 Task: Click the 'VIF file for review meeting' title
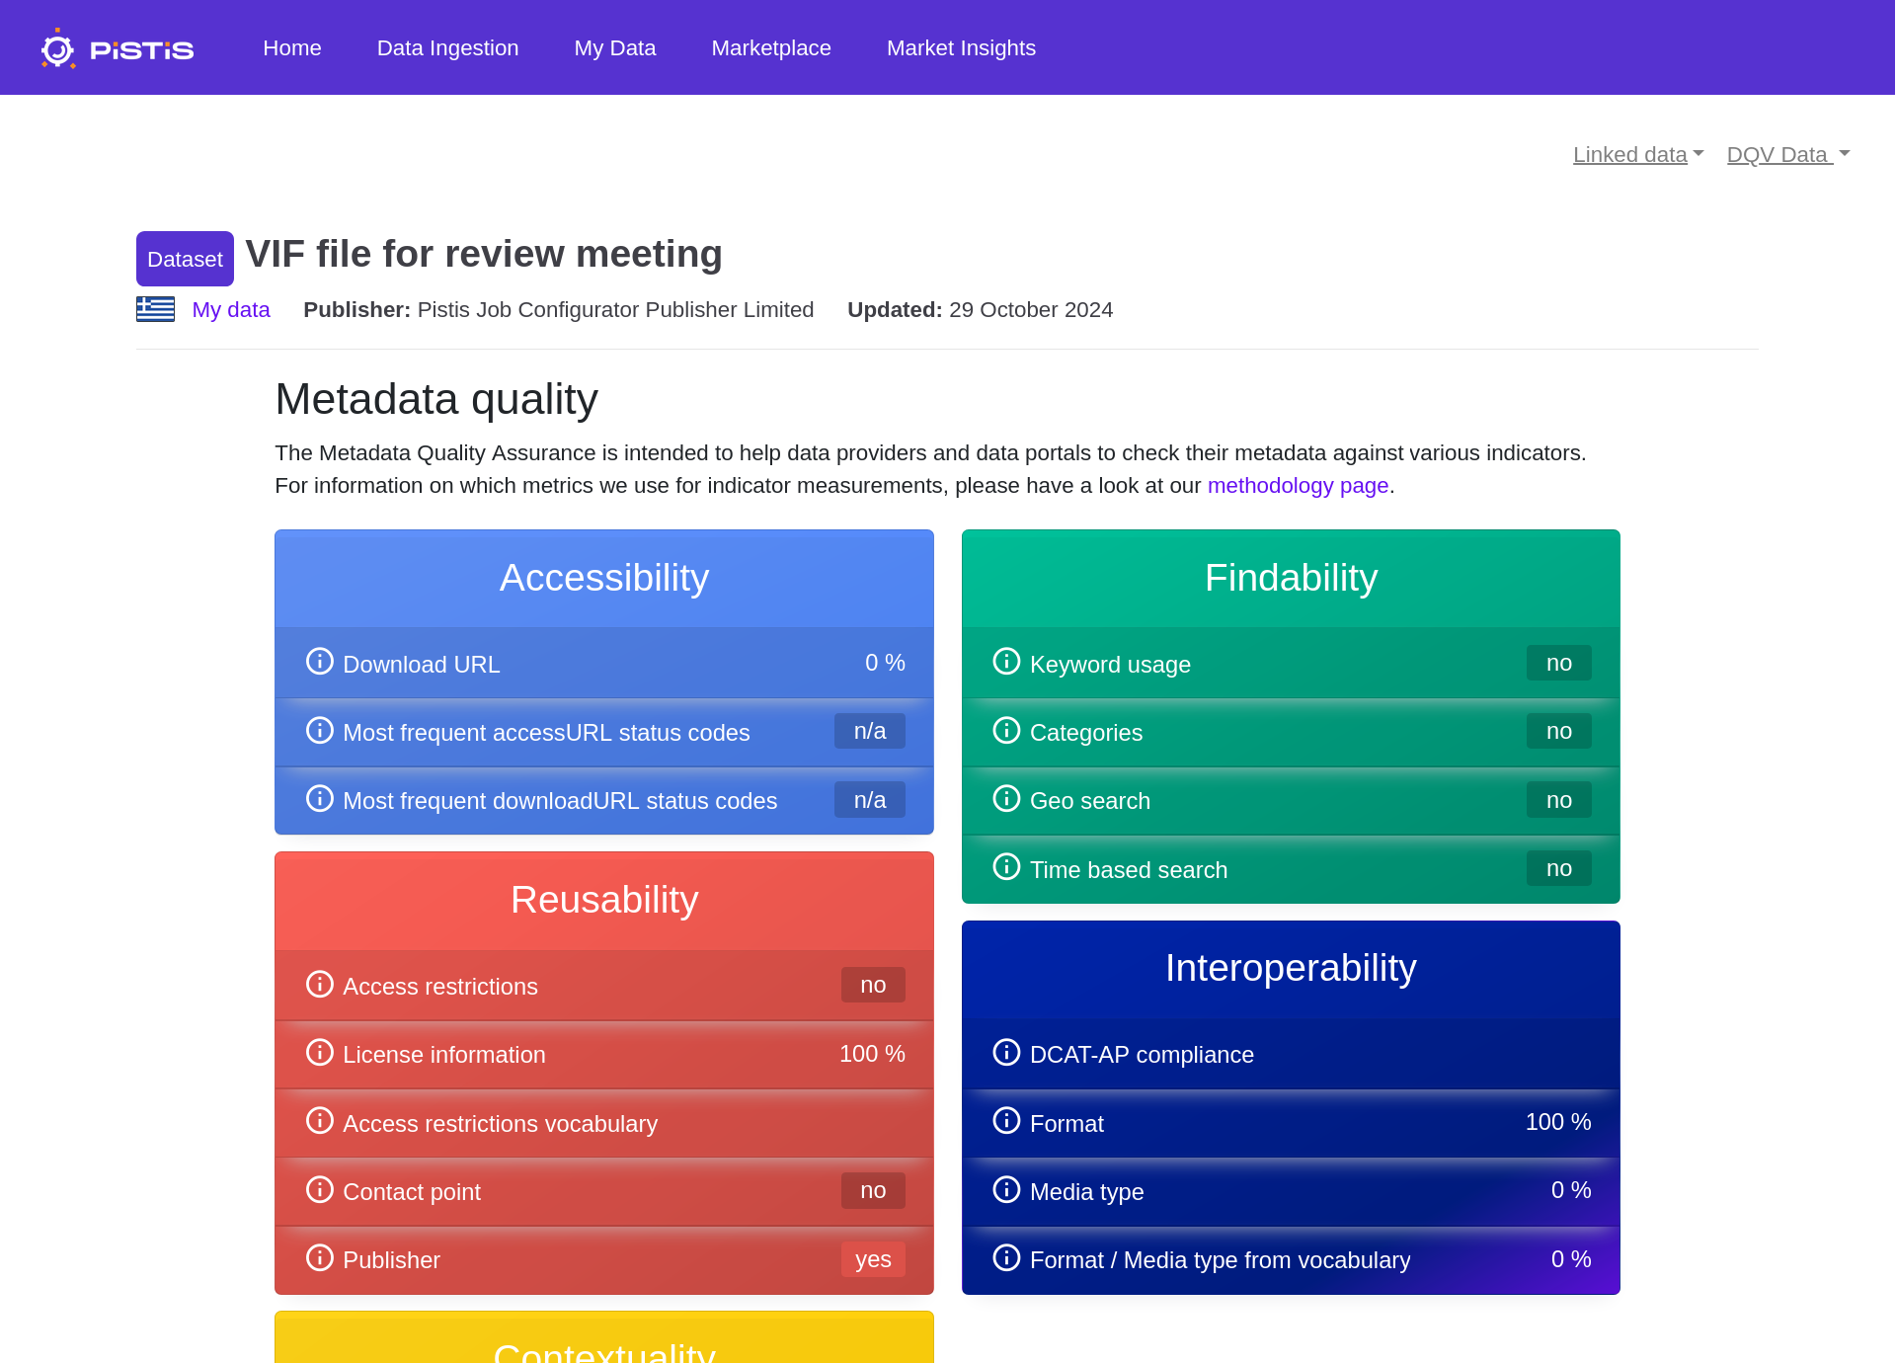[484, 255]
